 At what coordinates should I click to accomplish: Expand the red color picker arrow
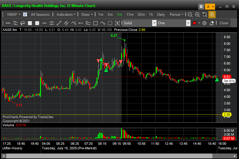[199, 23]
